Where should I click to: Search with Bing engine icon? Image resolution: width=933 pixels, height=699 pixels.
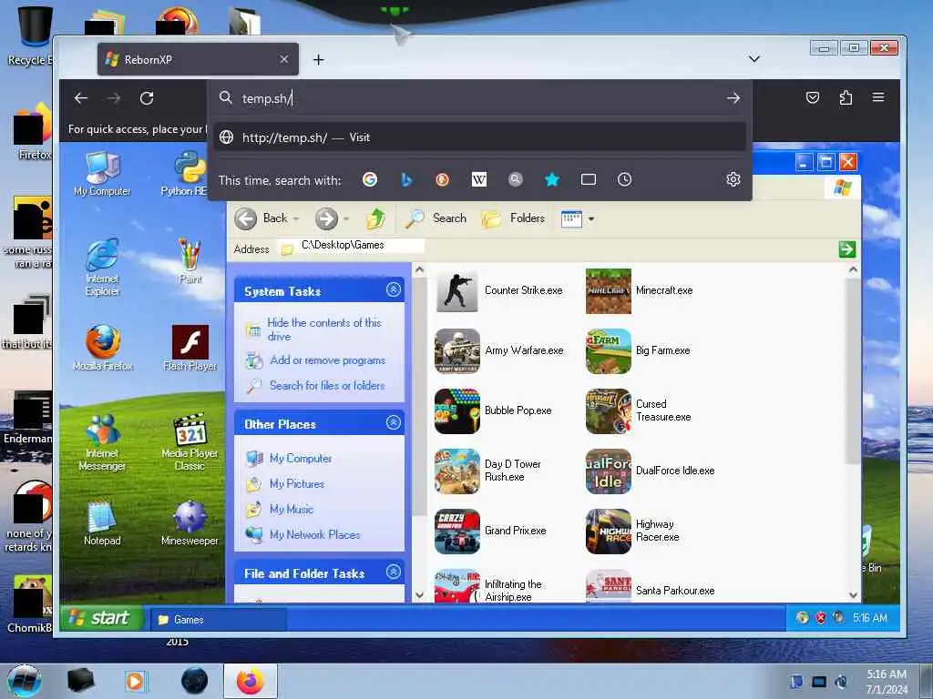(x=406, y=179)
